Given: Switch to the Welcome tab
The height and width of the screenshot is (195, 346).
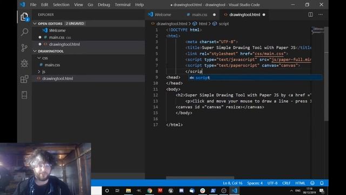Looking at the screenshot, I should tap(163, 15).
